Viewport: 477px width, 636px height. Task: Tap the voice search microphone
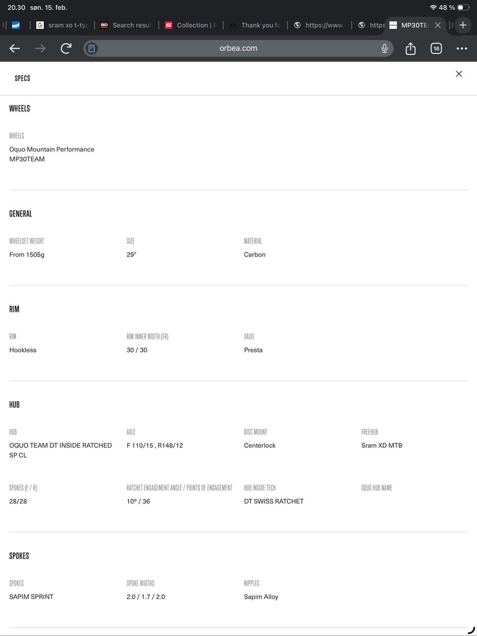pyautogui.click(x=384, y=48)
